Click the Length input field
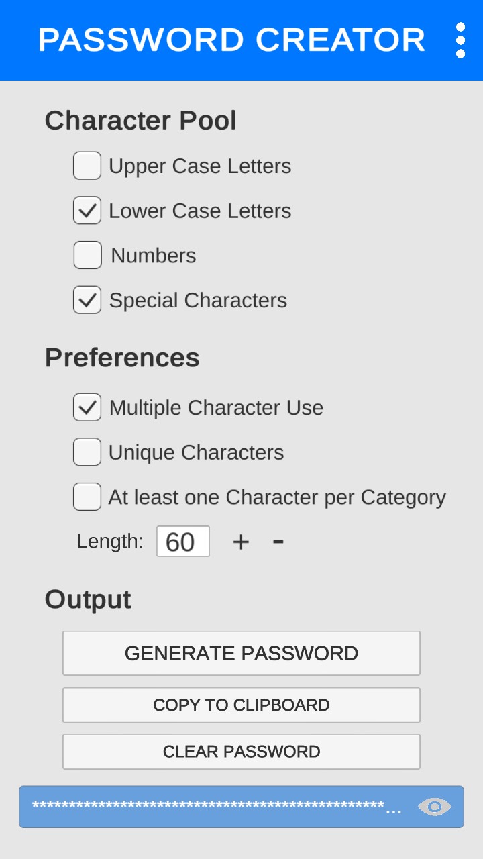483x859 pixels. click(x=182, y=542)
